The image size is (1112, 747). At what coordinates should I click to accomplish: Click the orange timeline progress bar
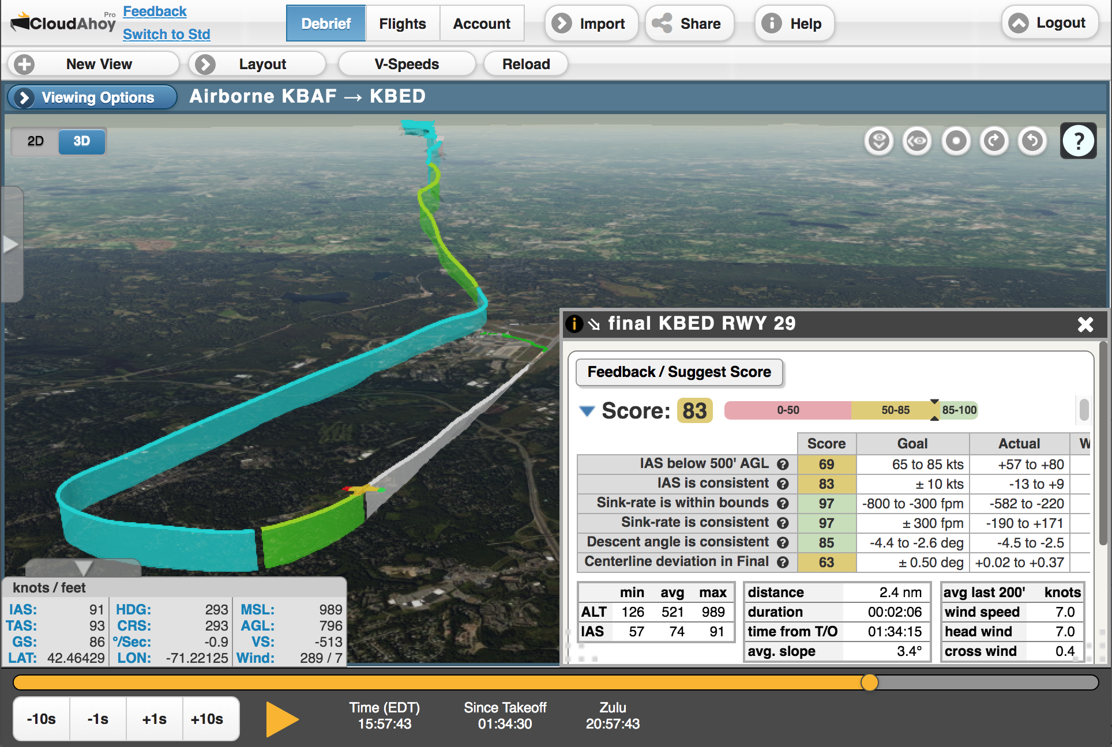point(441,682)
